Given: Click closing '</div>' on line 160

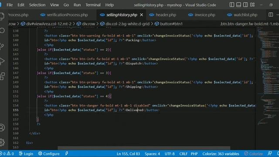Looking at the screenshot, I should pyautogui.click(x=35, y=133).
